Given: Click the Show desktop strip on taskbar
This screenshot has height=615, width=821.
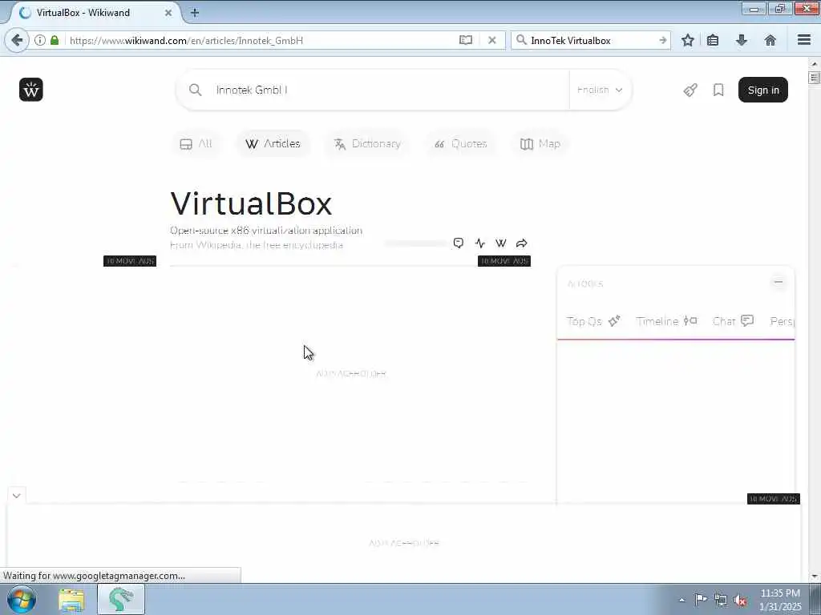Looking at the screenshot, I should click(815, 599).
